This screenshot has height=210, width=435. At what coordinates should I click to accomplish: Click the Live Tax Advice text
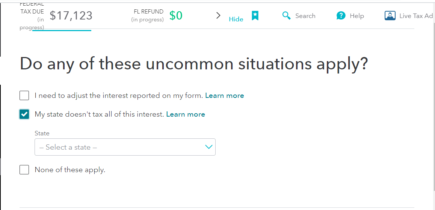tap(416, 16)
